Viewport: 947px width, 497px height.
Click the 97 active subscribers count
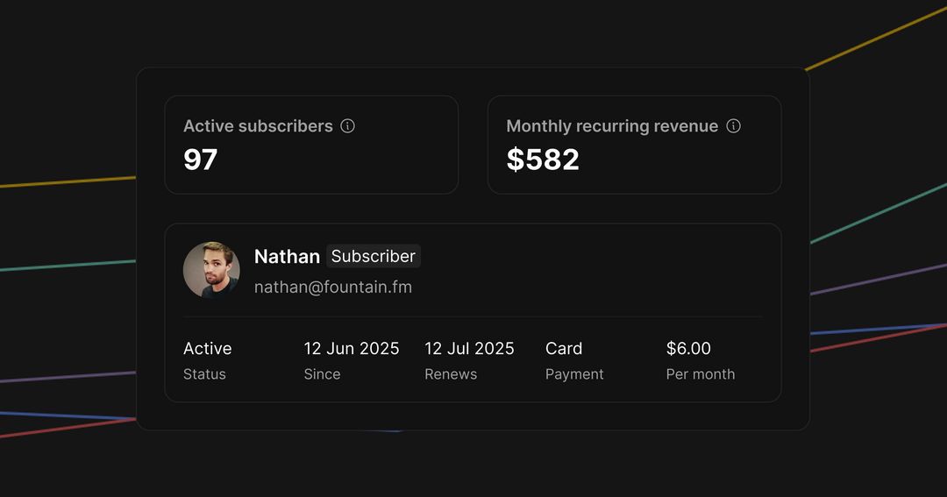(x=201, y=160)
